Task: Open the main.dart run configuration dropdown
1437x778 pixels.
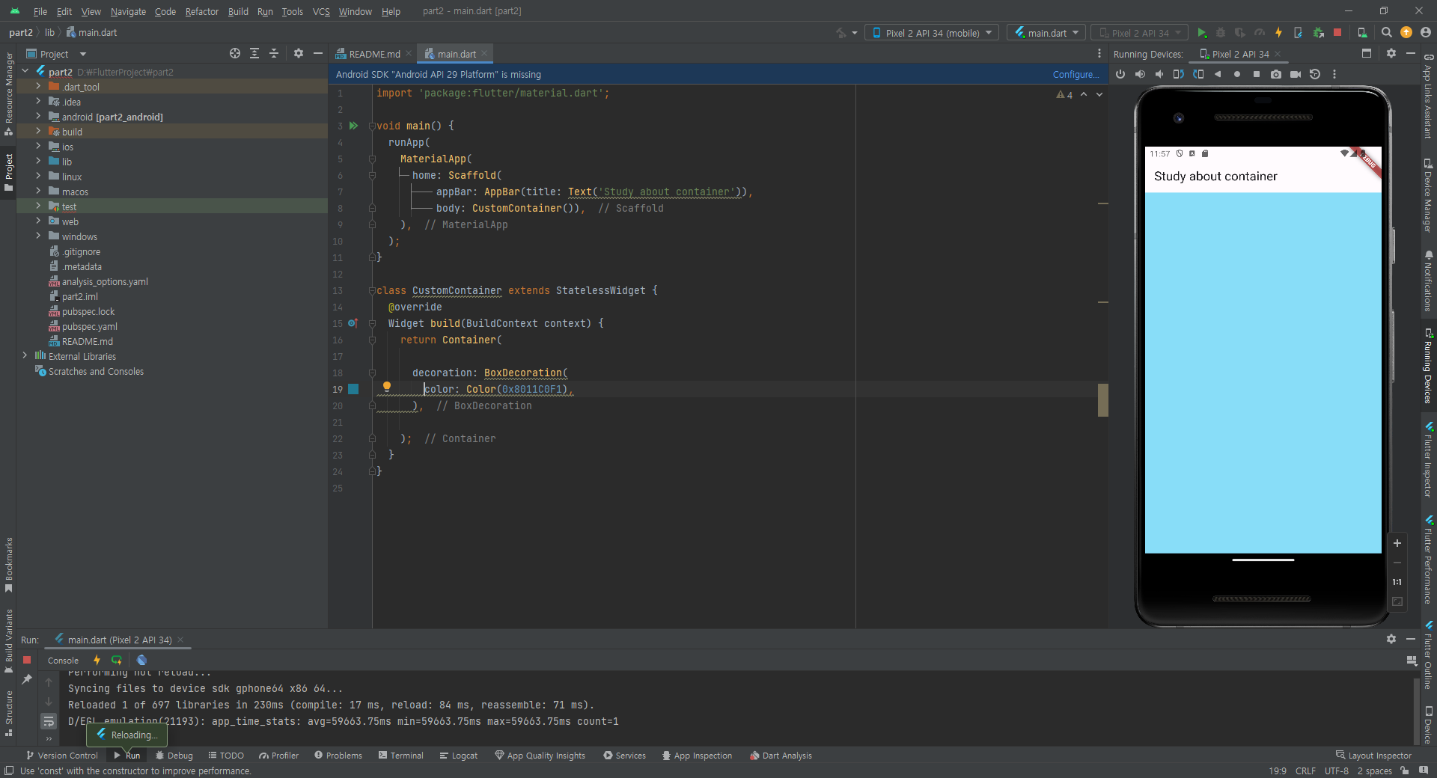Action: pos(1046,33)
